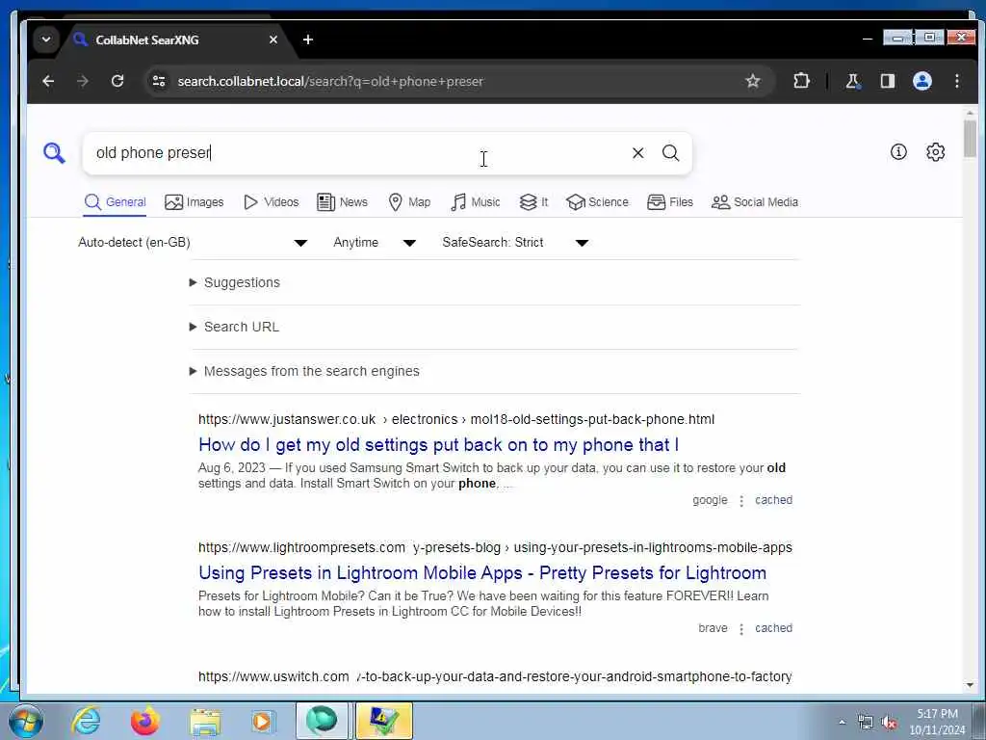Open Chrome Labs flask icon
This screenshot has width=986, height=740.
[853, 81]
